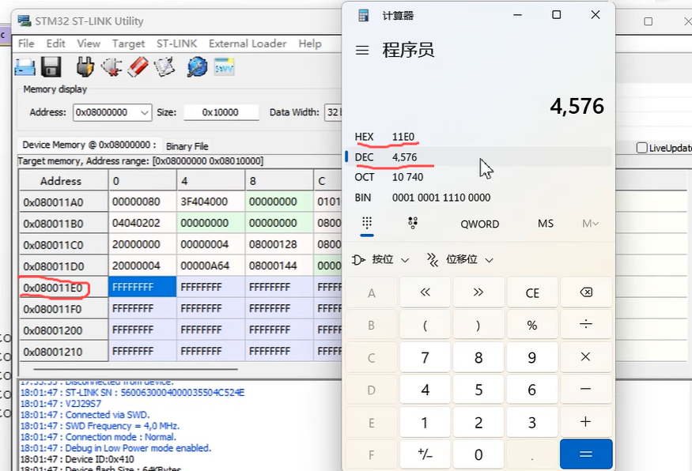Viewport: 692px width, 471px height.
Task: Click the divide operator key
Action: pyautogui.click(x=586, y=325)
